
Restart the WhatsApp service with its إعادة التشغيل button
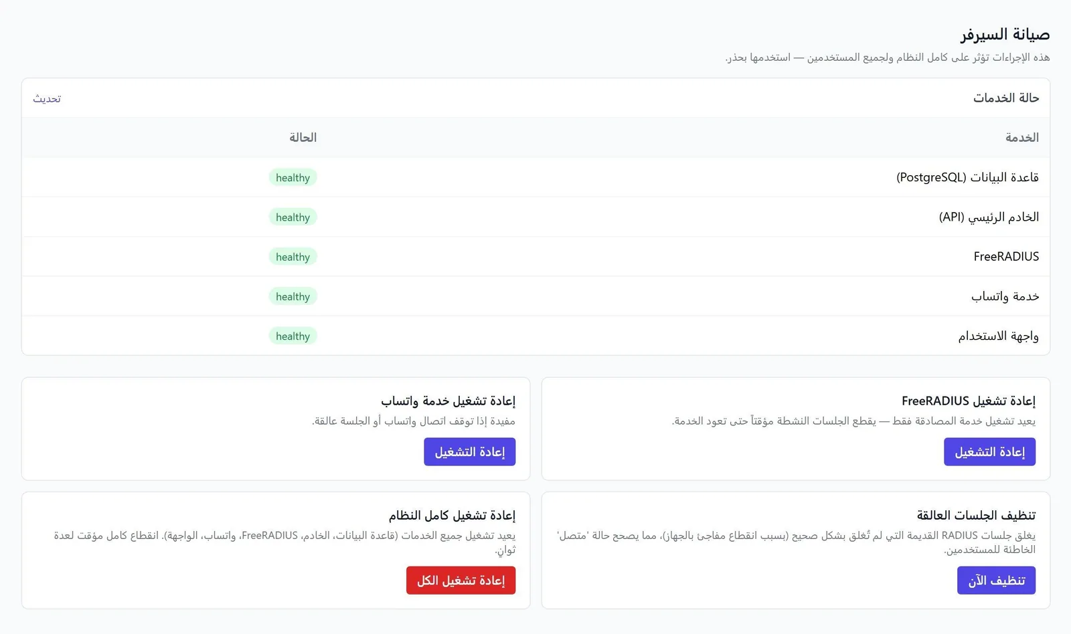coord(470,452)
